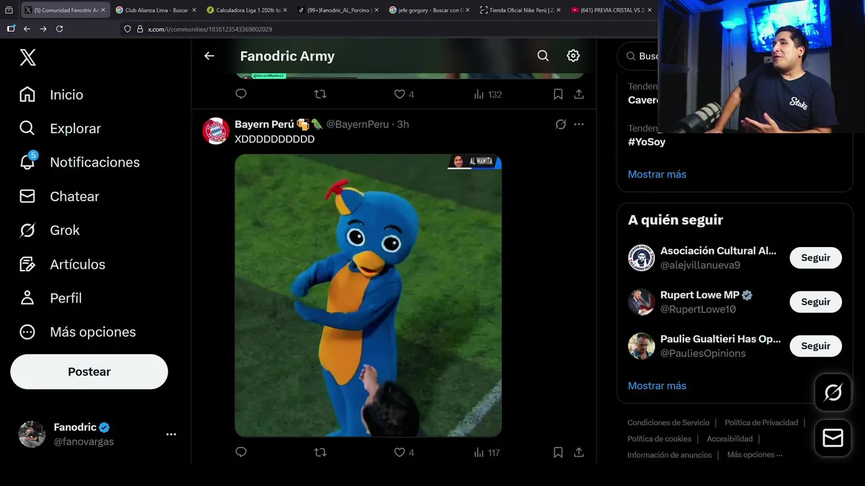The image size is (865, 486).
Task: Expand footer Más opciones menu
Action: [755, 455]
